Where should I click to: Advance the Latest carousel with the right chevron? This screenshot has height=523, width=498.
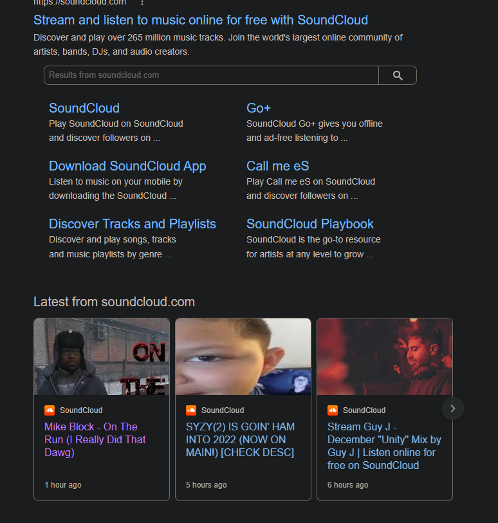[452, 408]
